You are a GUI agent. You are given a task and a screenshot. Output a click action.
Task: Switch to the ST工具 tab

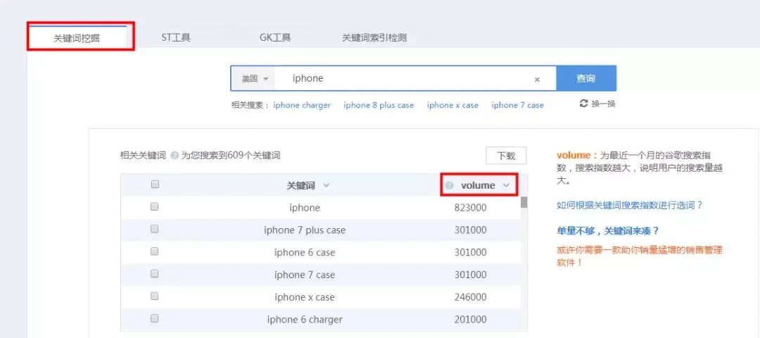176,37
